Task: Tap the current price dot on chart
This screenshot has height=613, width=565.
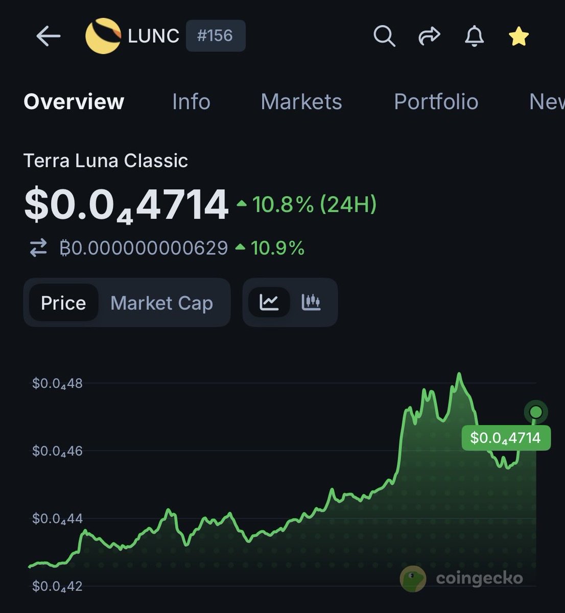Action: coord(536,412)
